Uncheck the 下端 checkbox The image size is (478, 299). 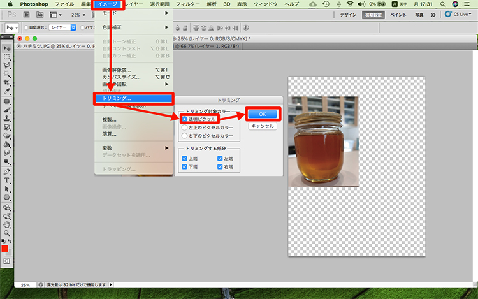tap(184, 167)
